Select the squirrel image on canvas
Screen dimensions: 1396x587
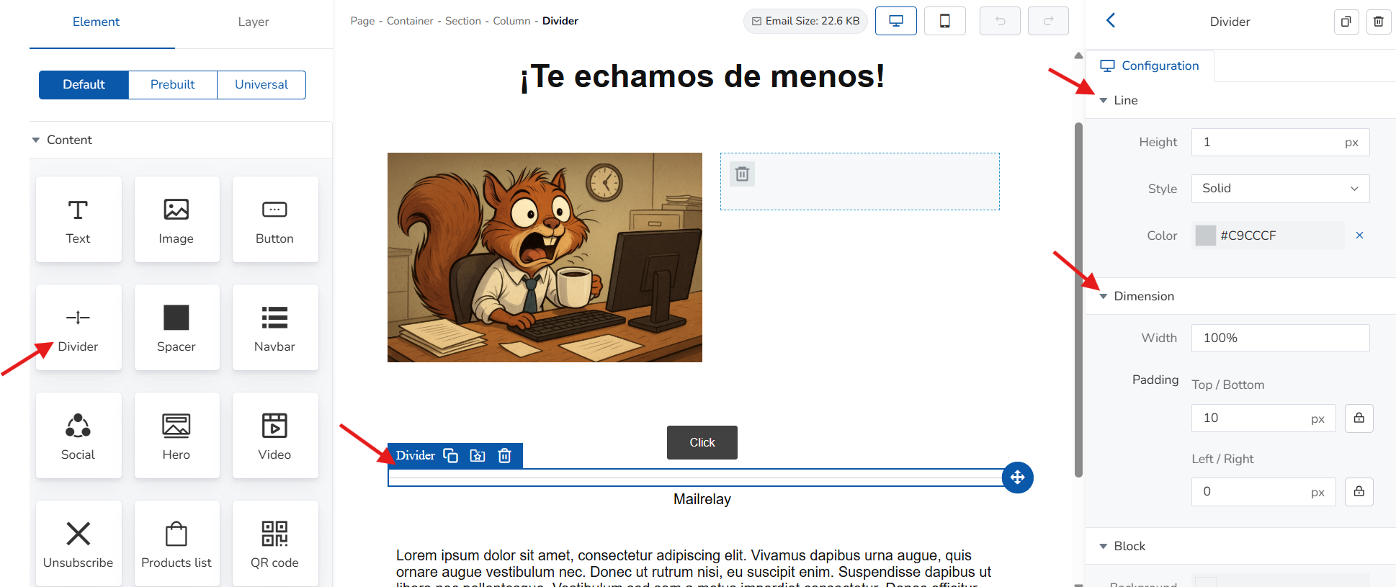[x=545, y=257]
